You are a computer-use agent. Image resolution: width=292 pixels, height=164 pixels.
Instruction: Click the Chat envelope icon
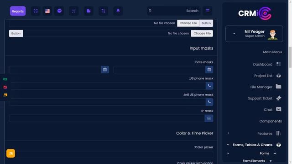[x=279, y=109]
